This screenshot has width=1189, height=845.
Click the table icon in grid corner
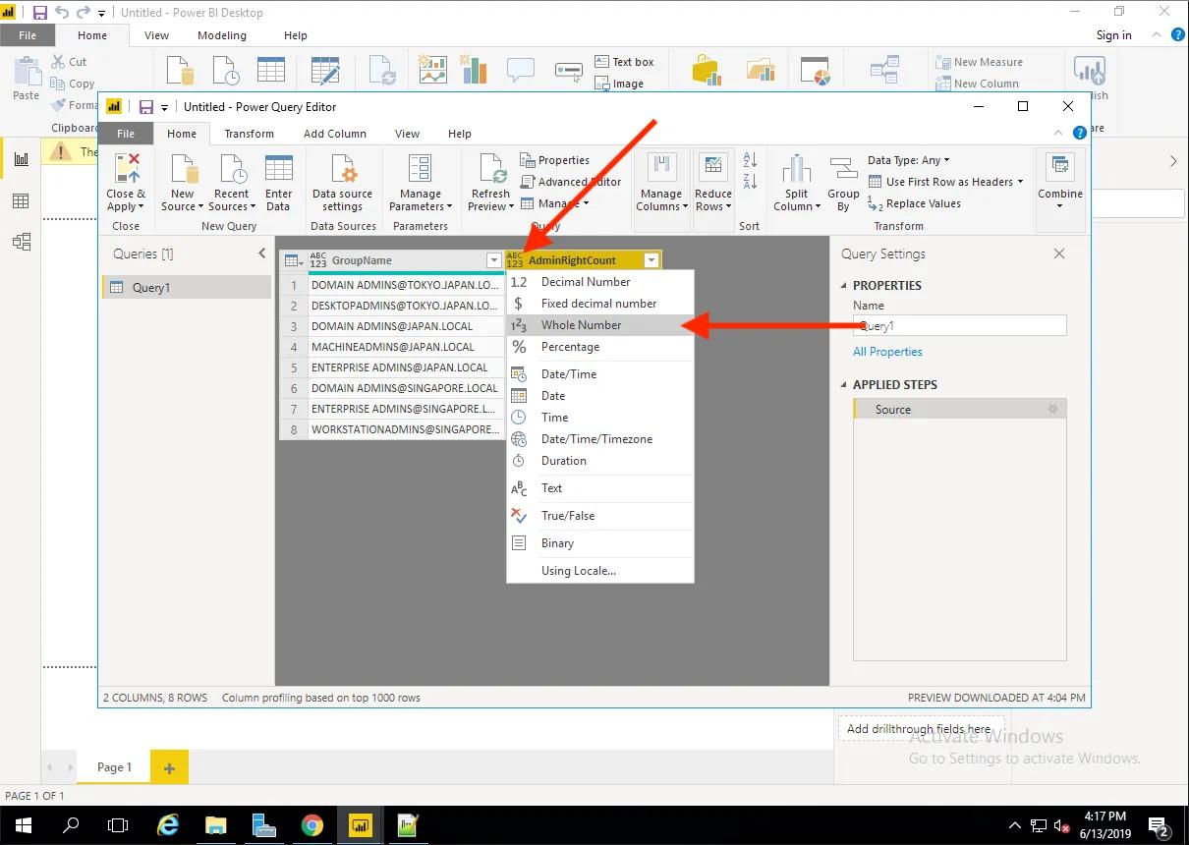[293, 260]
